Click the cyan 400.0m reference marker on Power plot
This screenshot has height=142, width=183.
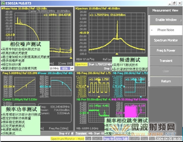(x=50, y=86)
